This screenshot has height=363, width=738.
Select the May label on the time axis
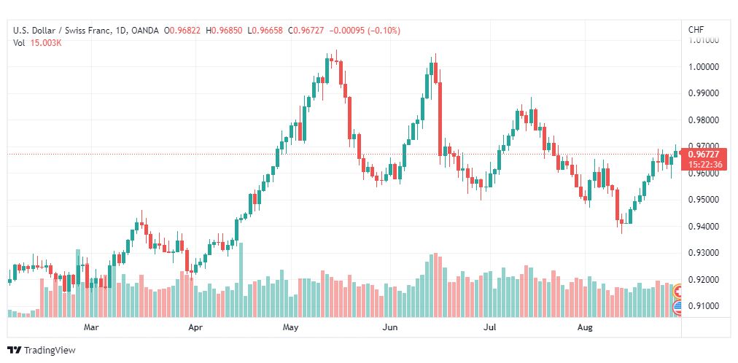pos(290,327)
